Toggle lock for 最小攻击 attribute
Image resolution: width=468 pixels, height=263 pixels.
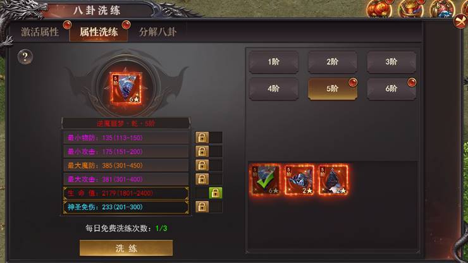pos(202,151)
